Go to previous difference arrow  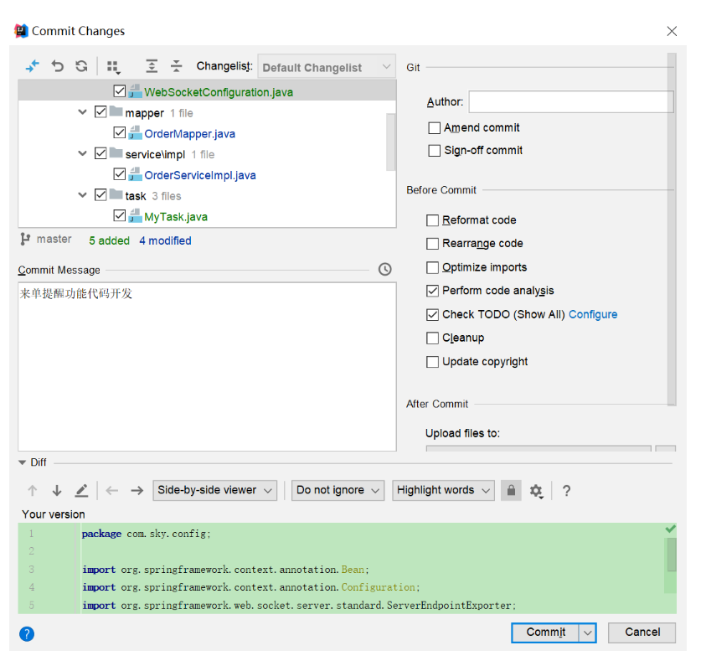[33, 490]
